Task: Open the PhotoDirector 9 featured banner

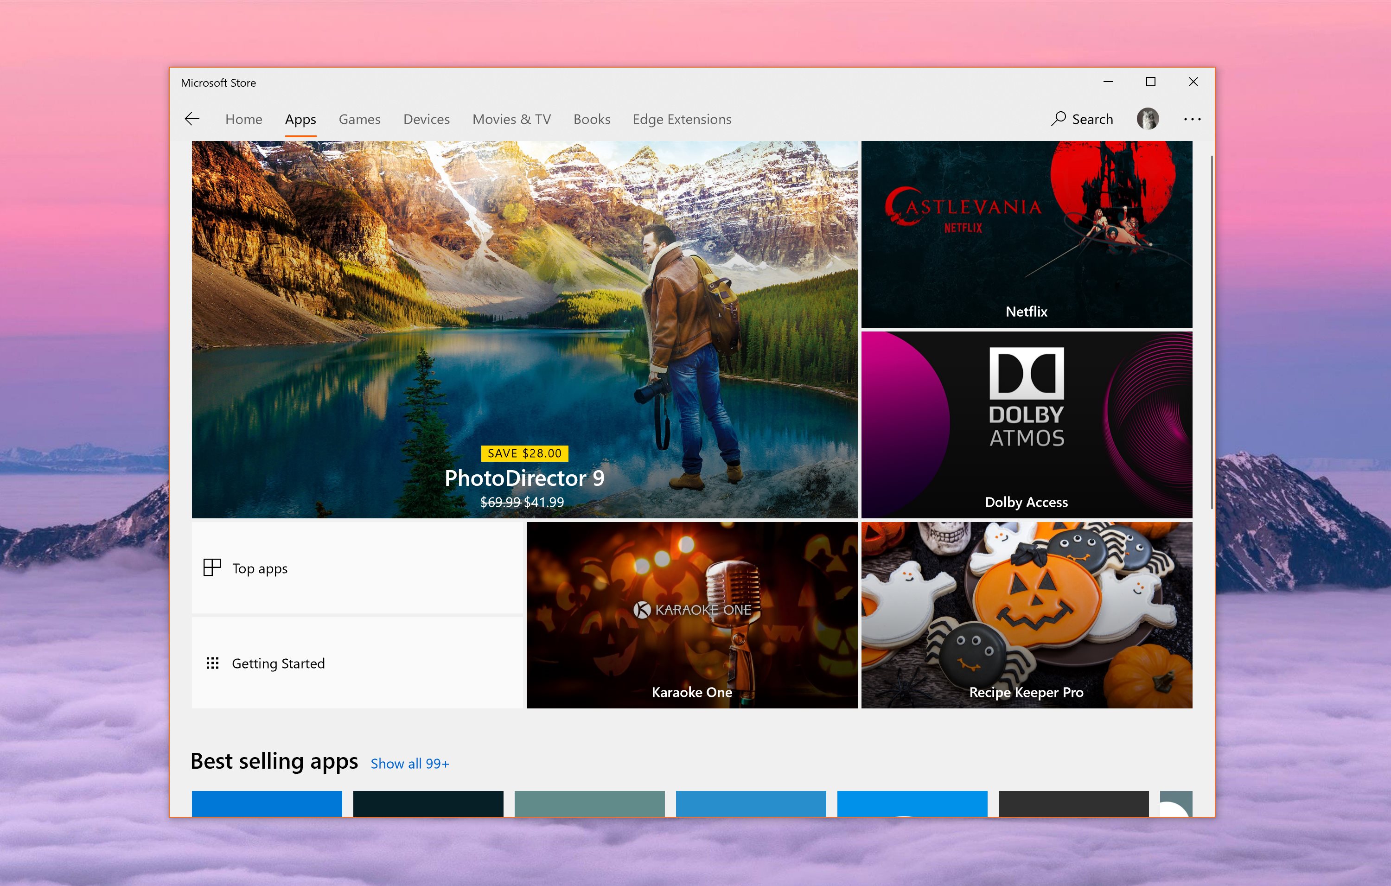Action: click(x=524, y=329)
